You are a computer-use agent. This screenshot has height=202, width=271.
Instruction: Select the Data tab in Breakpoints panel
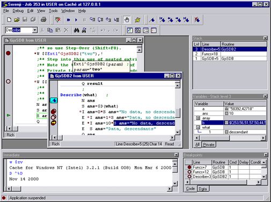tap(203, 189)
